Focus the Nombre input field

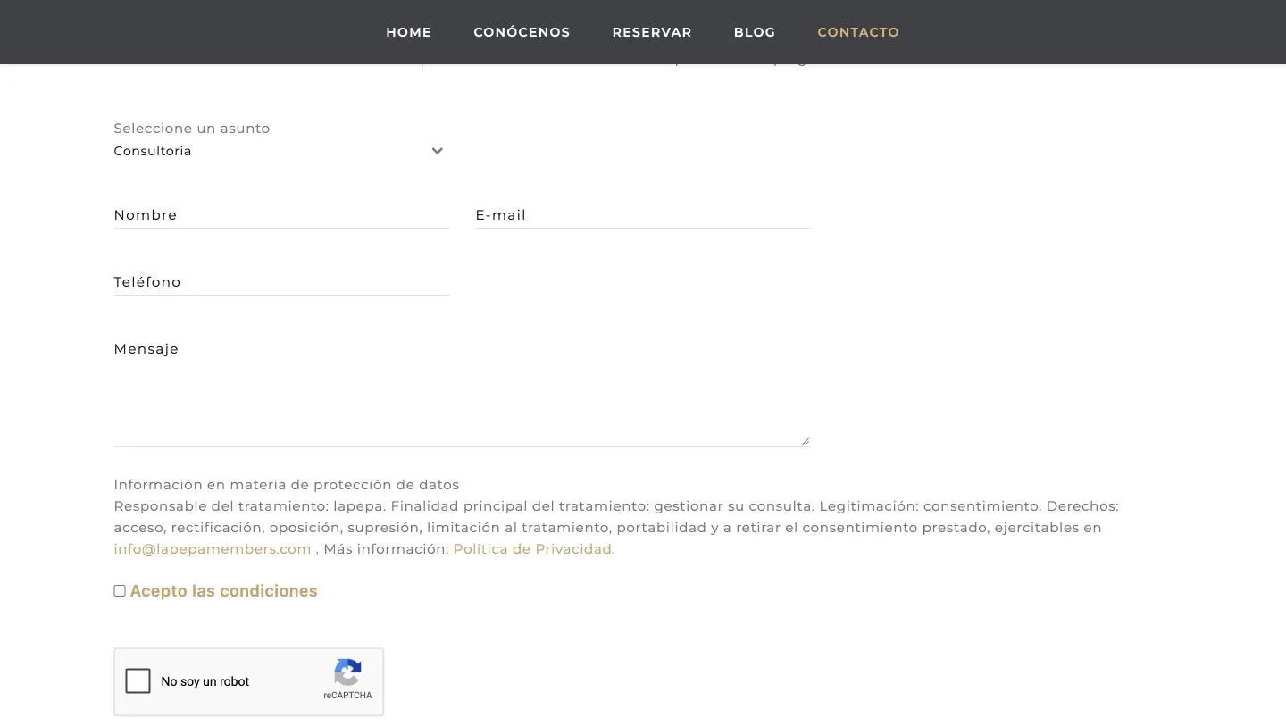pyautogui.click(x=281, y=215)
